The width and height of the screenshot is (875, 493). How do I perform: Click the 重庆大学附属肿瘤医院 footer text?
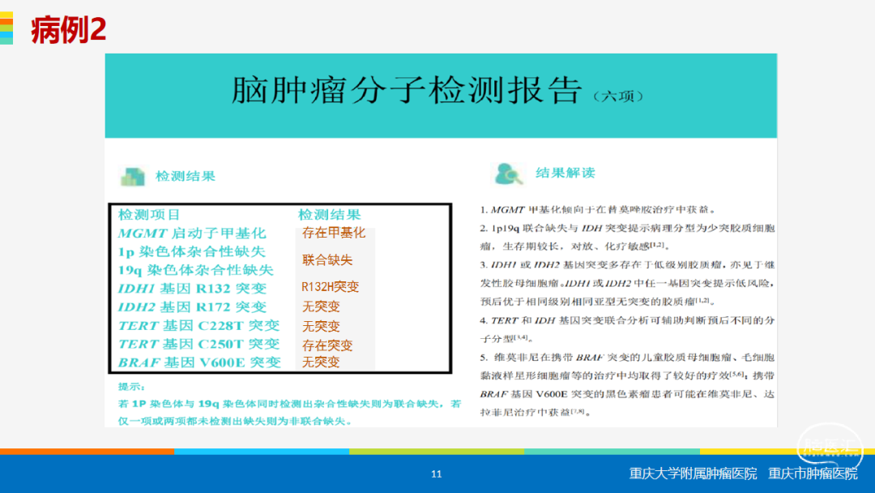pos(693,474)
